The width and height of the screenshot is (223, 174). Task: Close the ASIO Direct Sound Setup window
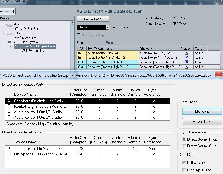[x=219, y=74]
